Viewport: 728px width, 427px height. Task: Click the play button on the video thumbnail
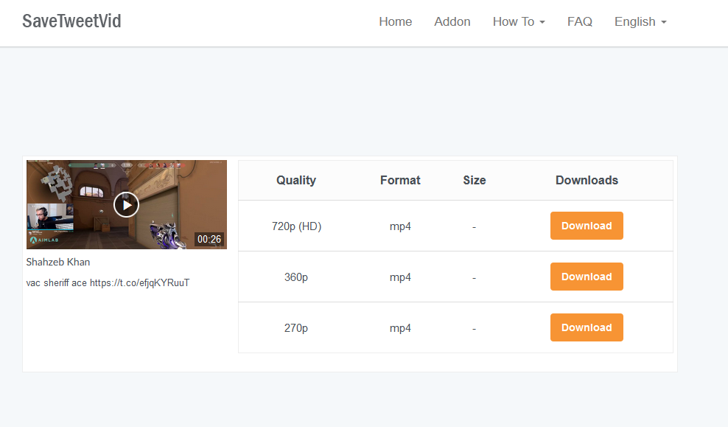point(127,204)
